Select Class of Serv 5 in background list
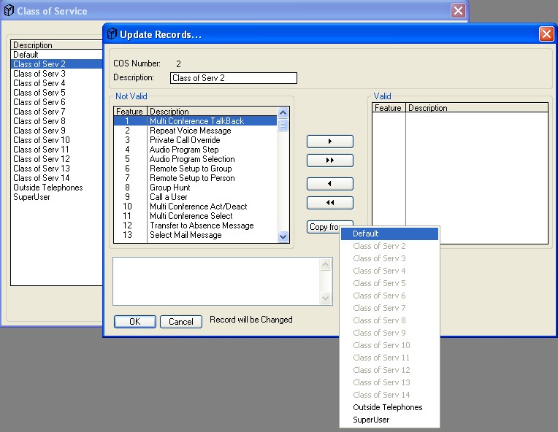 click(39, 93)
